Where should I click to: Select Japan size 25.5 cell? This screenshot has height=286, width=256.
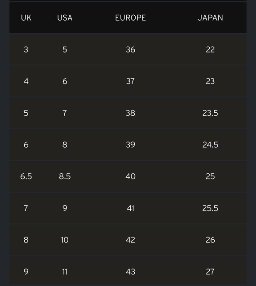(210, 208)
